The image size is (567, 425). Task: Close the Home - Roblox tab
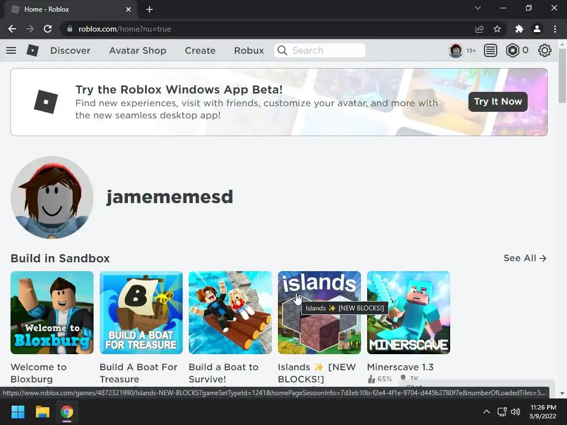pos(128,9)
